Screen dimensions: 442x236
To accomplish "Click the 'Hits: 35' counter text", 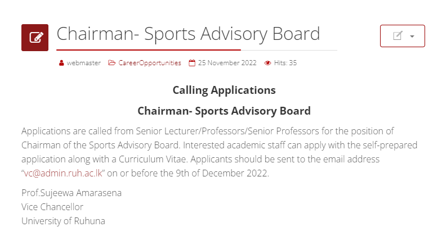I will click(x=285, y=63).
